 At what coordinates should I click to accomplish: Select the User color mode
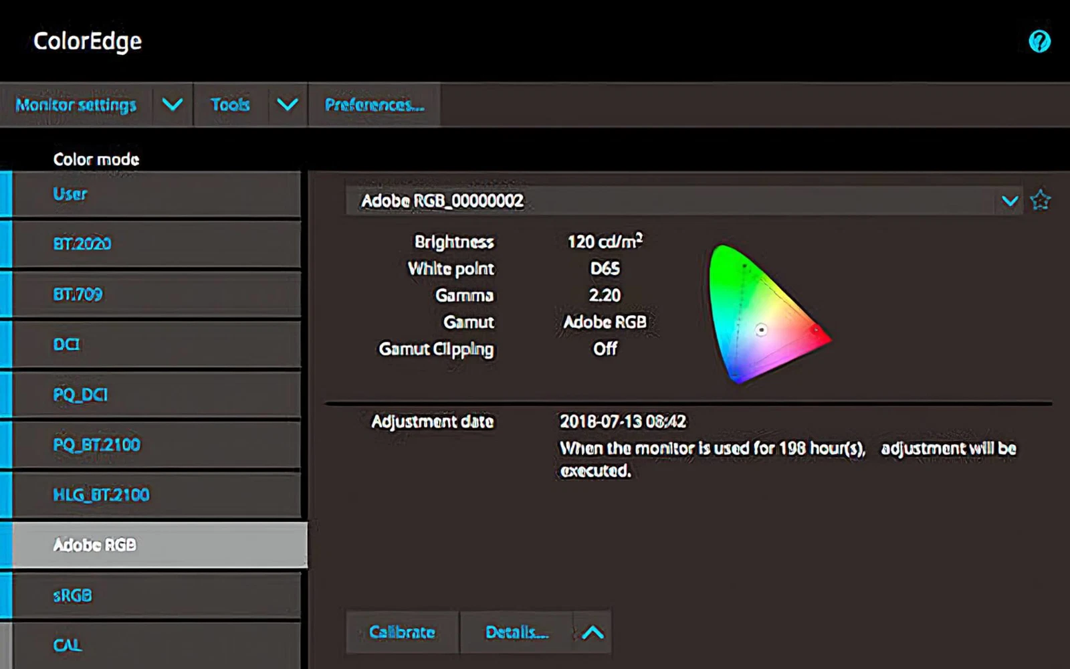[156, 194]
